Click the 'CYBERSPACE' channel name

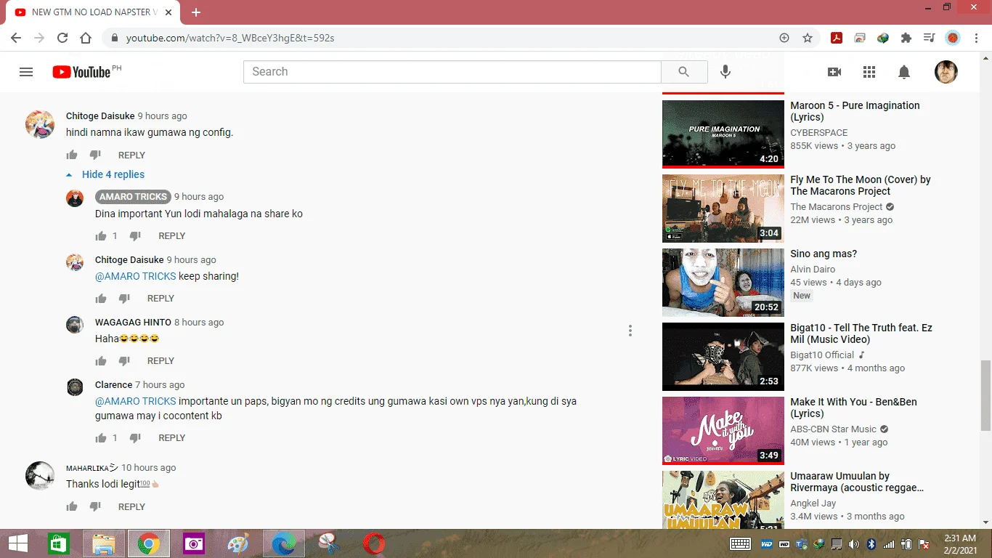click(819, 133)
